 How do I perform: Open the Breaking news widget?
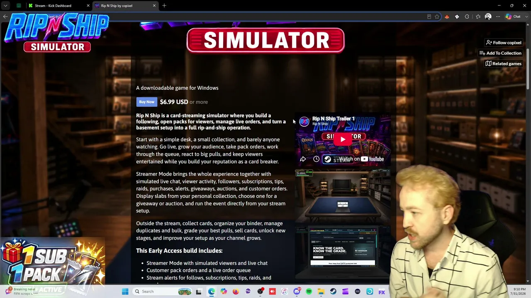(21, 291)
